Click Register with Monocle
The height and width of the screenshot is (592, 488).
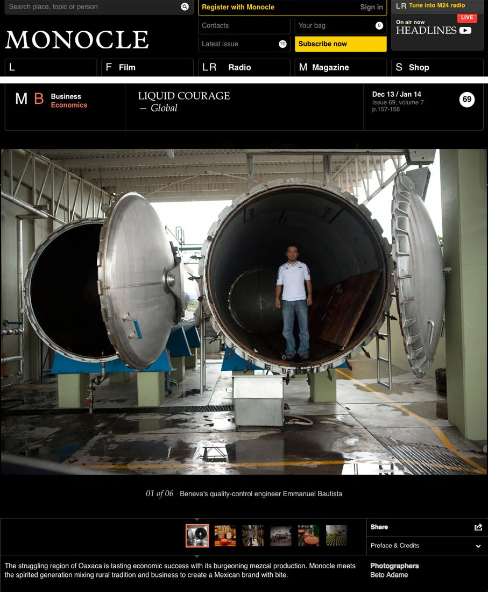point(238,7)
